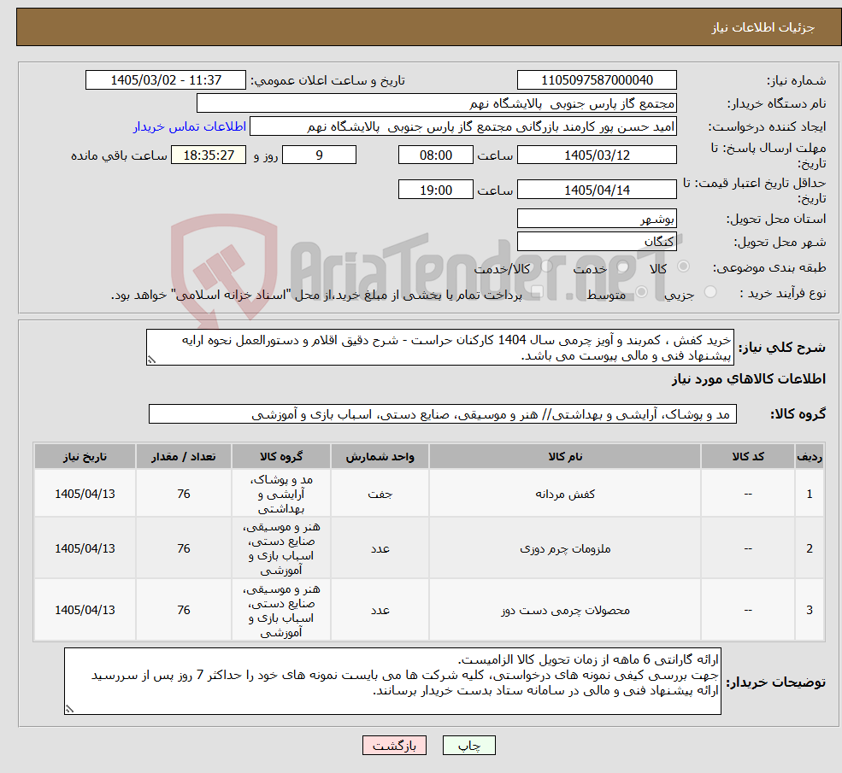Click the delivery city field کنگان
This screenshot has width=842, height=773.
point(597,242)
